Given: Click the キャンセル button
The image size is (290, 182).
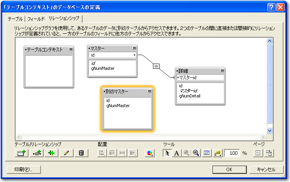Looking at the screenshot, I should click(x=266, y=170).
